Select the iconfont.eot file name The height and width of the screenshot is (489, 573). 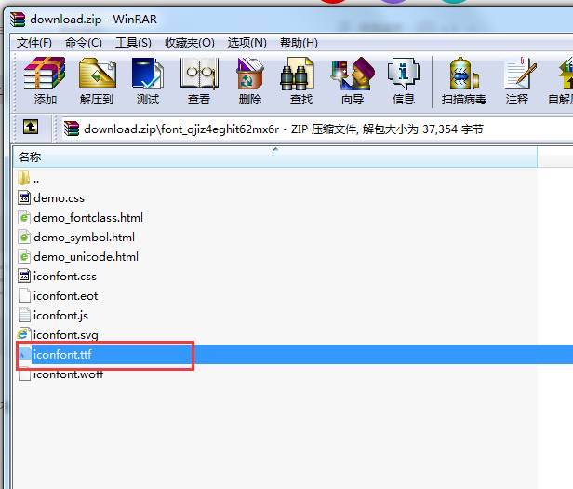(66, 296)
